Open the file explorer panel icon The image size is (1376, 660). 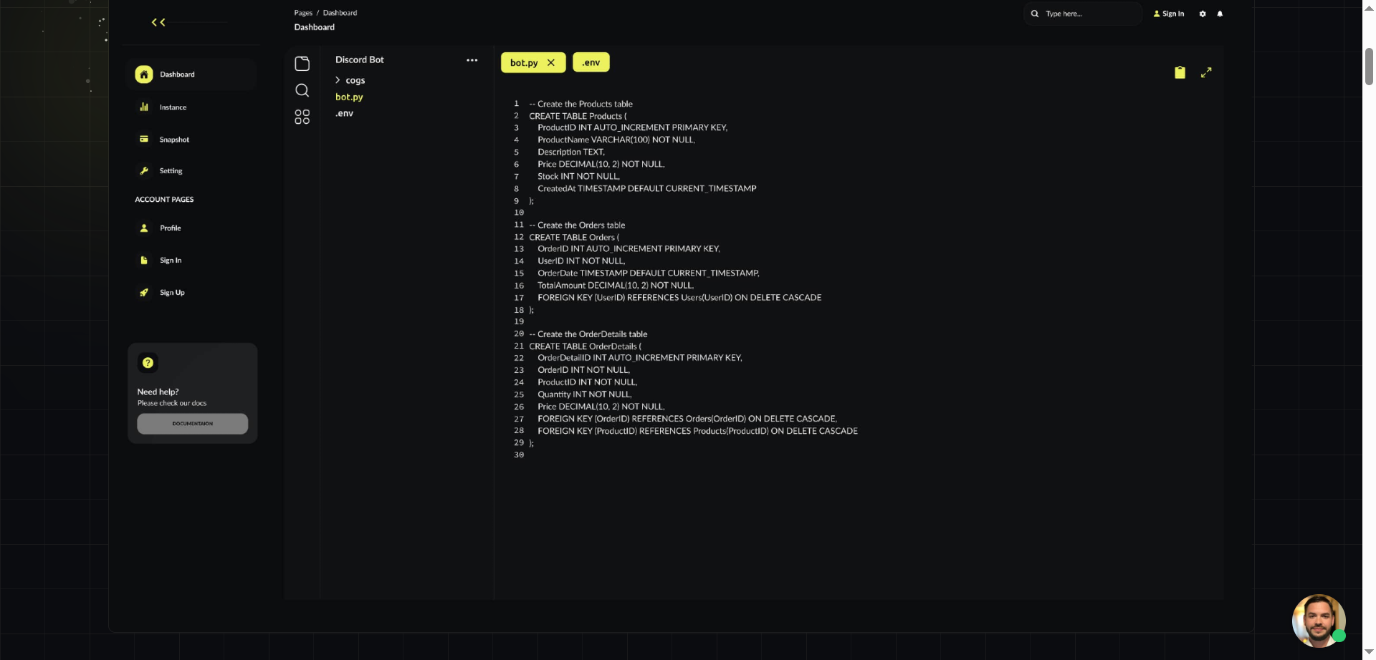tap(302, 63)
